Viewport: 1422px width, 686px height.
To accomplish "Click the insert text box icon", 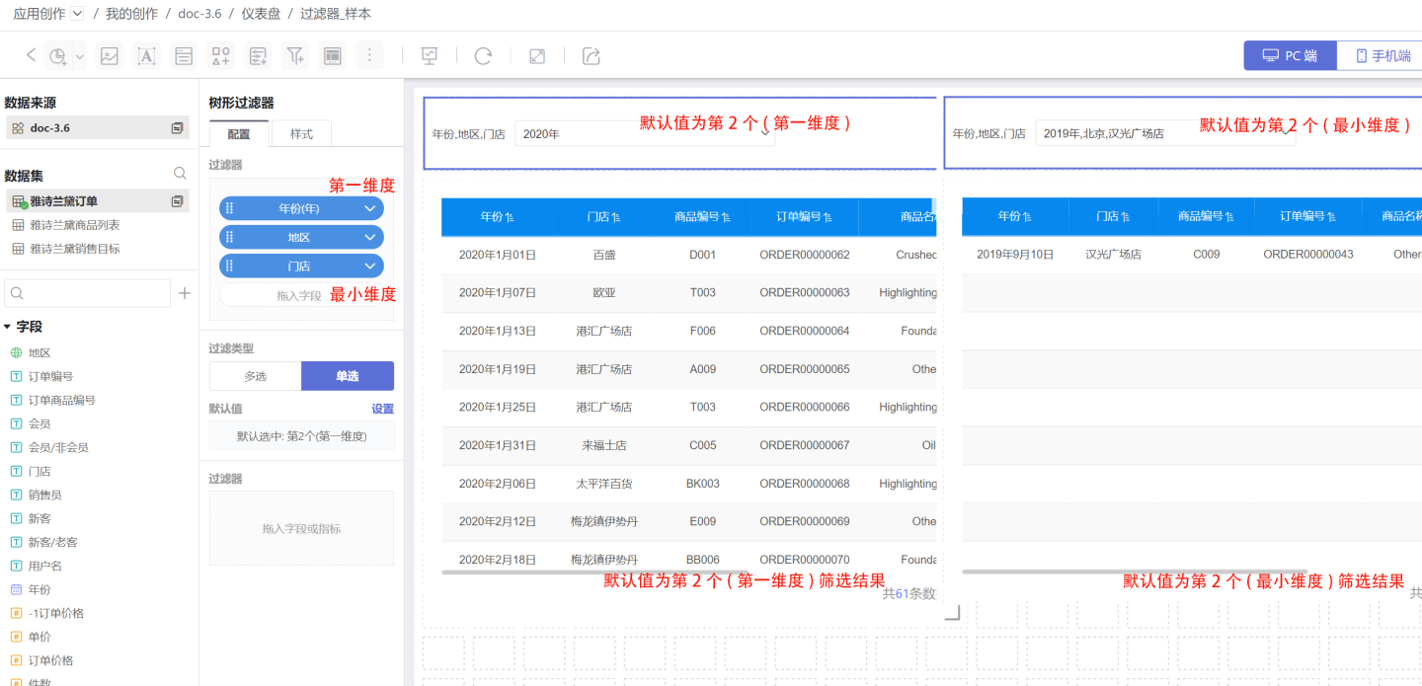I will pyautogui.click(x=146, y=56).
